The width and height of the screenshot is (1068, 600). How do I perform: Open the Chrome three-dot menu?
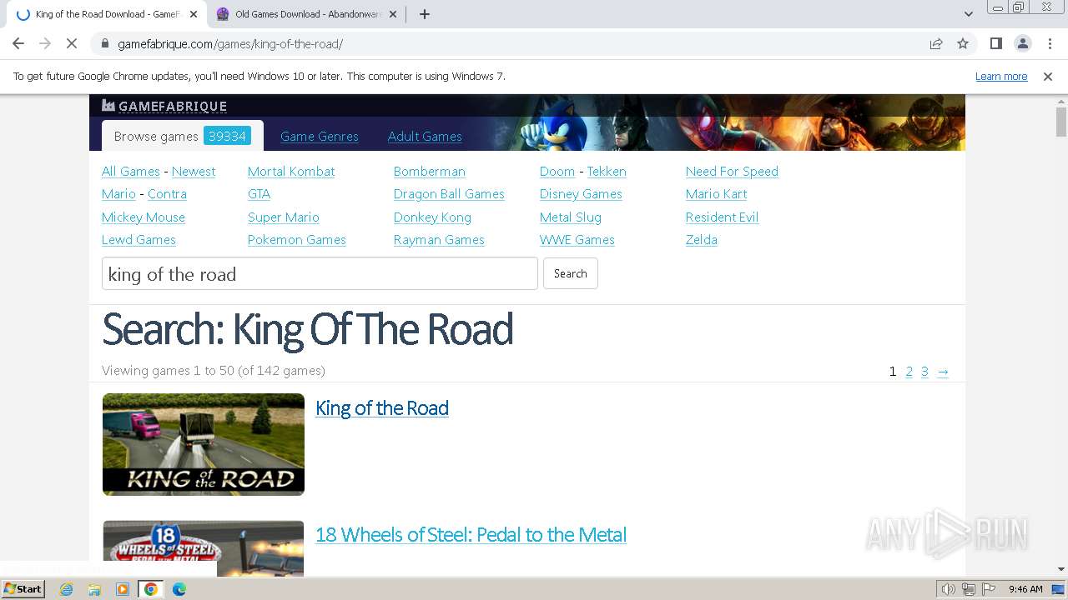click(1050, 43)
